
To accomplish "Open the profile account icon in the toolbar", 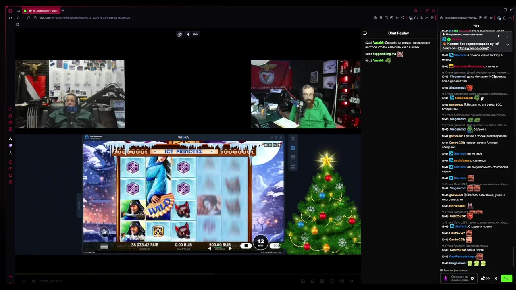I will click(421, 18).
